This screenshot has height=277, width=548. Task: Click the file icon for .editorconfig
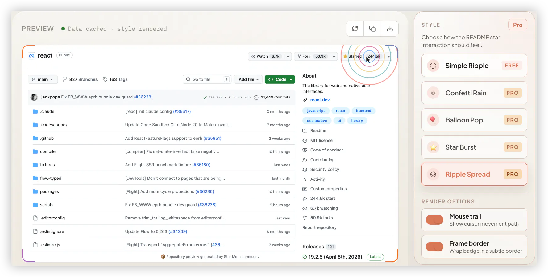coord(35,218)
